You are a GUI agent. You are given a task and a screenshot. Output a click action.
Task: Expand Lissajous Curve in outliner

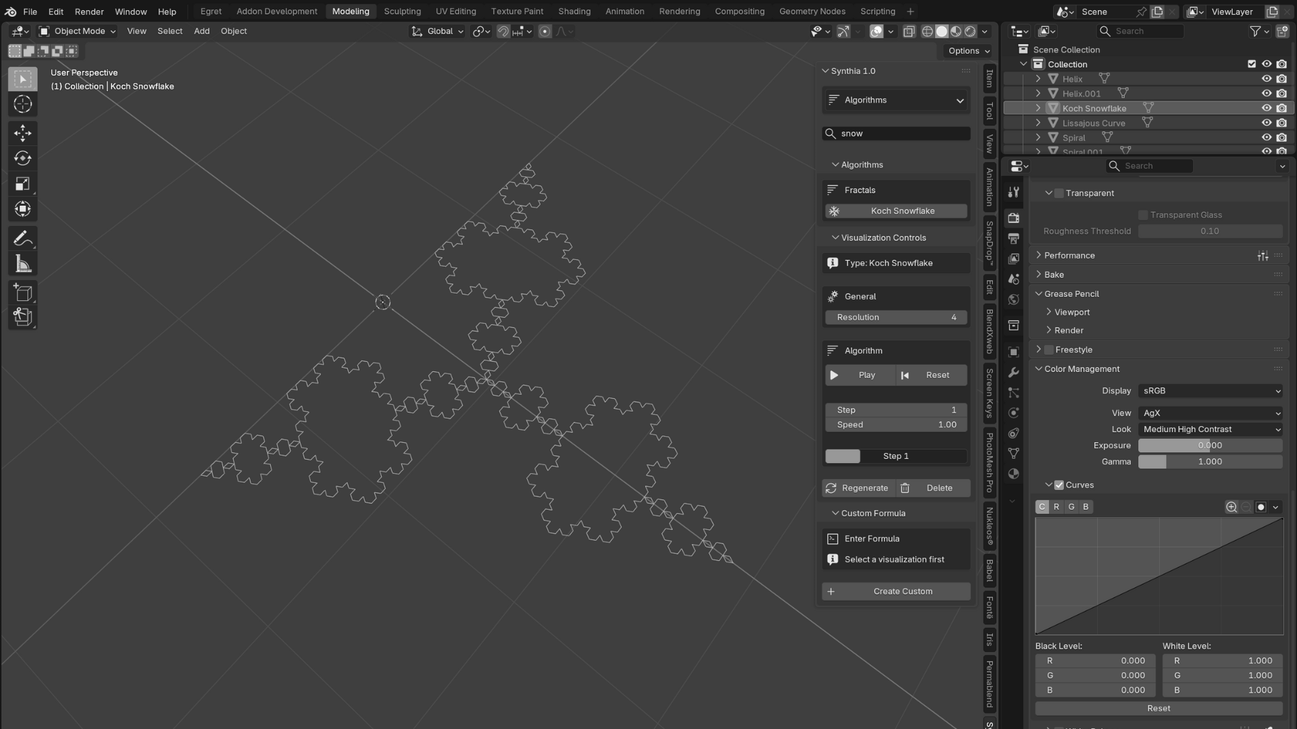tap(1038, 123)
